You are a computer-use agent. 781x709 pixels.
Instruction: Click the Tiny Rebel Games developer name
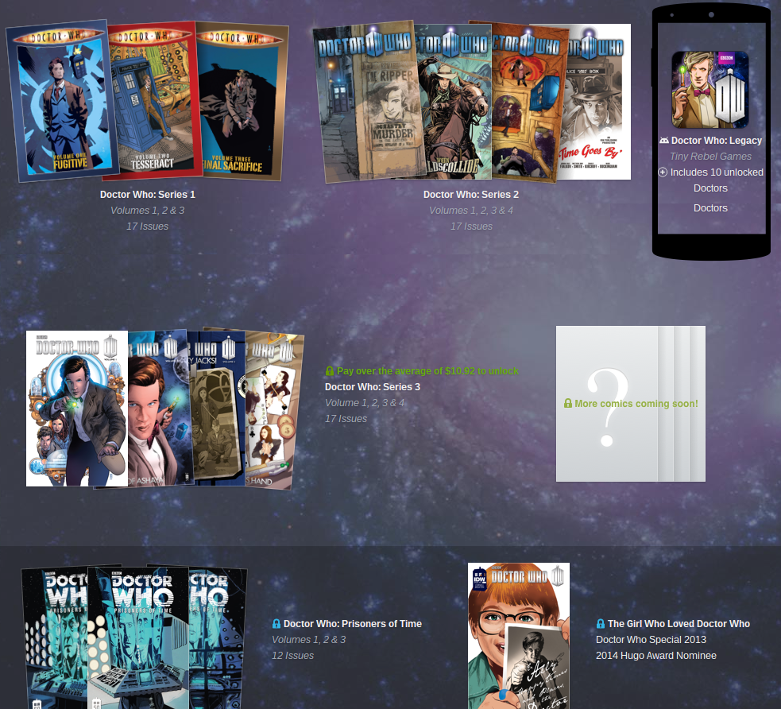point(710,157)
